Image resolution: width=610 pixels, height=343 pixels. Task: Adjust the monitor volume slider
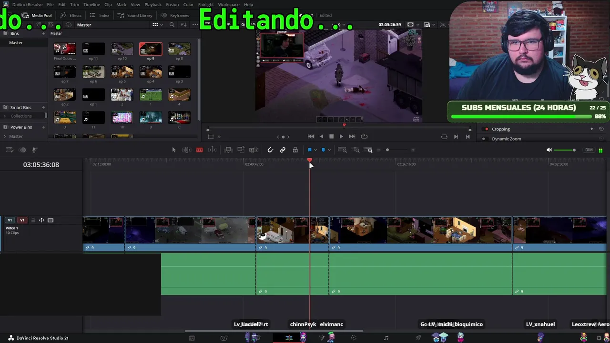[x=565, y=150]
